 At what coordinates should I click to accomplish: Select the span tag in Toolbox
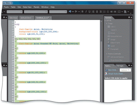point(113,30)
